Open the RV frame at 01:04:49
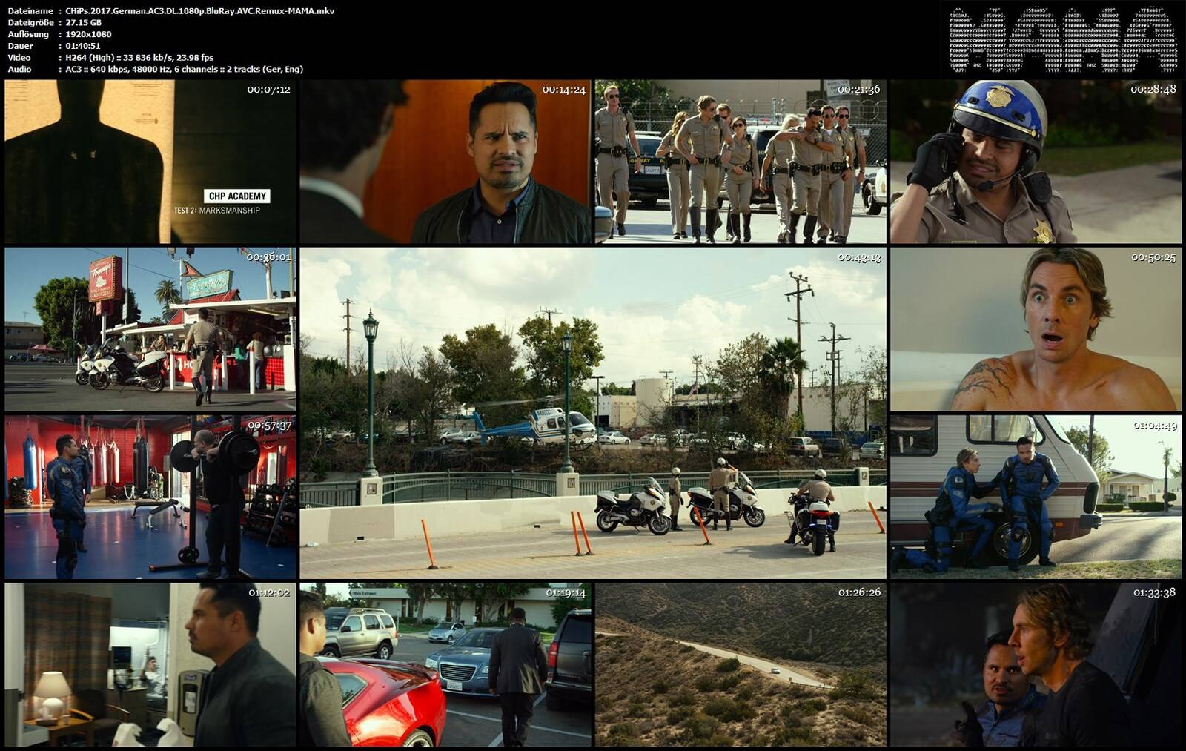Image resolution: width=1186 pixels, height=751 pixels. click(1036, 497)
